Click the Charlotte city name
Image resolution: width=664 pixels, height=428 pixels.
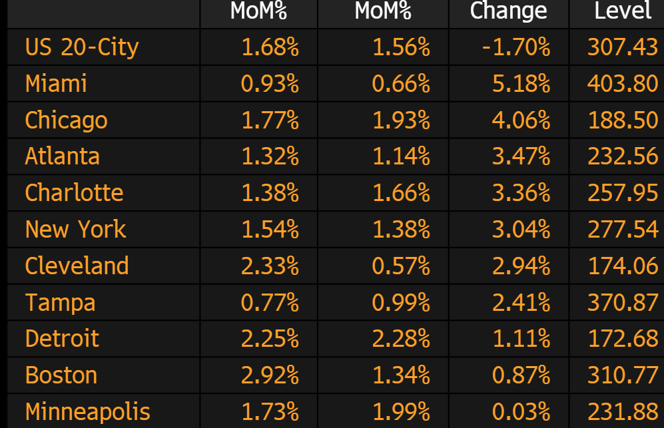74,193
